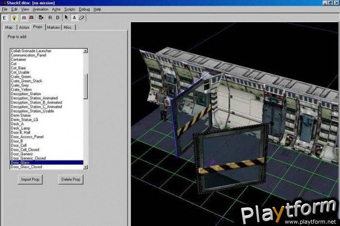Select Cot_Usable in prop list
This screenshot has width=340, height=226.
47,72
